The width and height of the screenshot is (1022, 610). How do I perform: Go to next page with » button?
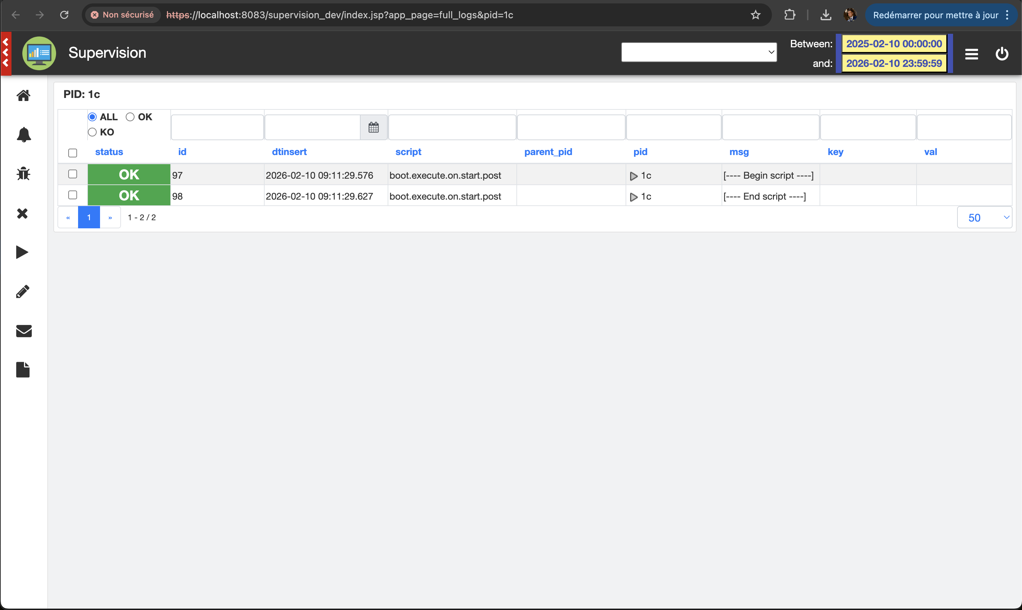pyautogui.click(x=110, y=218)
